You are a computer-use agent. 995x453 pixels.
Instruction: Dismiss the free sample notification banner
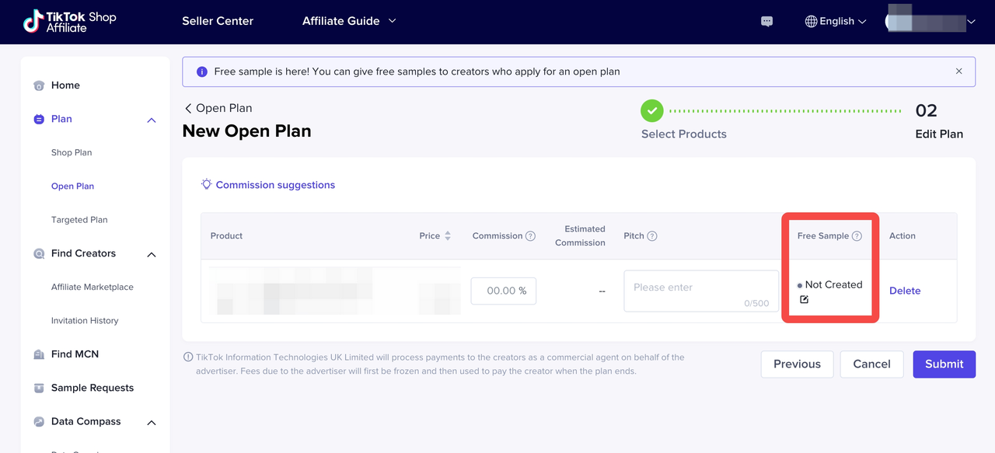(958, 71)
